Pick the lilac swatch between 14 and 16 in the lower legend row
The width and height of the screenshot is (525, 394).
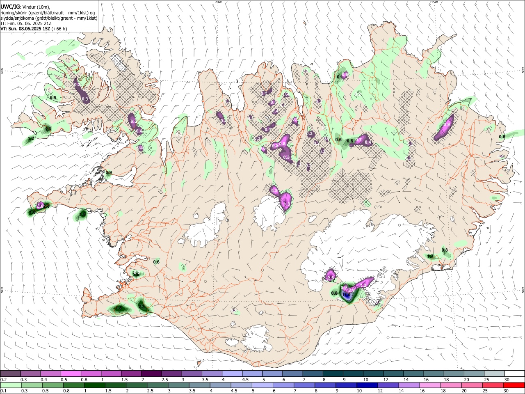point(409,385)
